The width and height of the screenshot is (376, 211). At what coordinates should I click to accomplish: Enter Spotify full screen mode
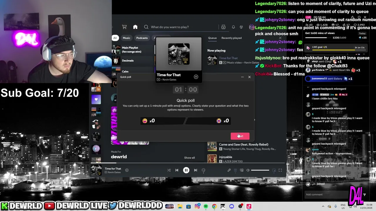280,170
